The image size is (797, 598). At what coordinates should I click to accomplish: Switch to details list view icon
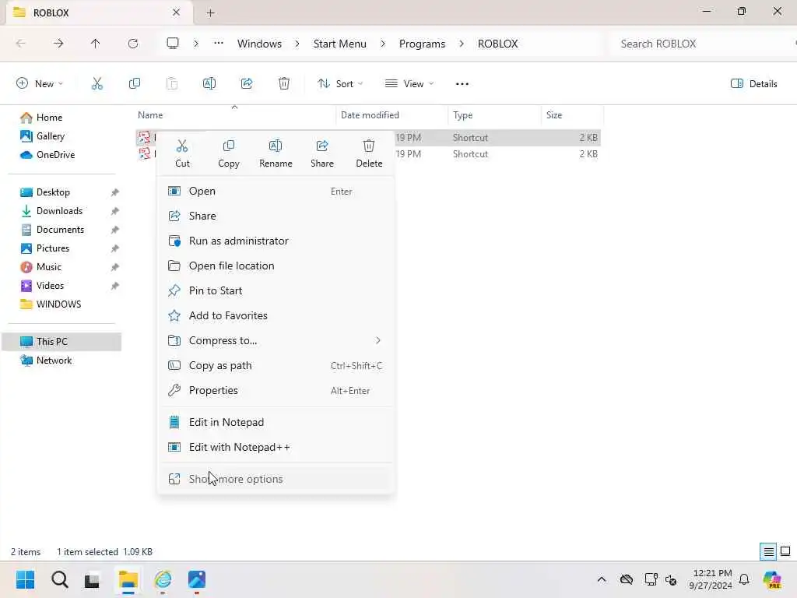(x=768, y=551)
